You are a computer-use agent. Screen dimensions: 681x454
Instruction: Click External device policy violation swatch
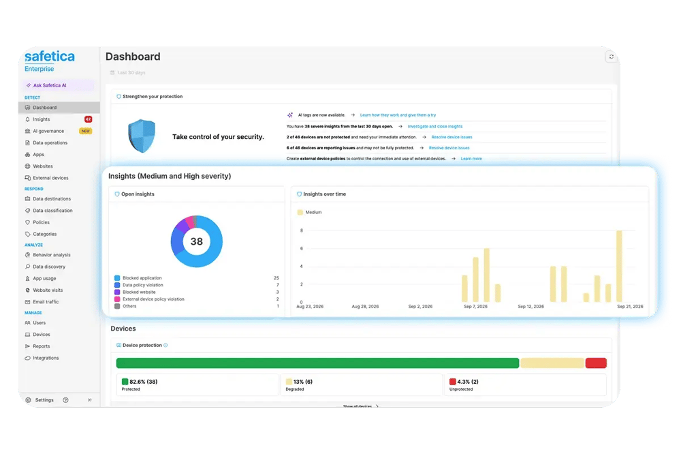pos(117,299)
